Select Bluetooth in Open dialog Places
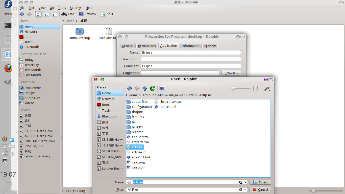Viewport: 345px width, 194px height. (x=109, y=116)
